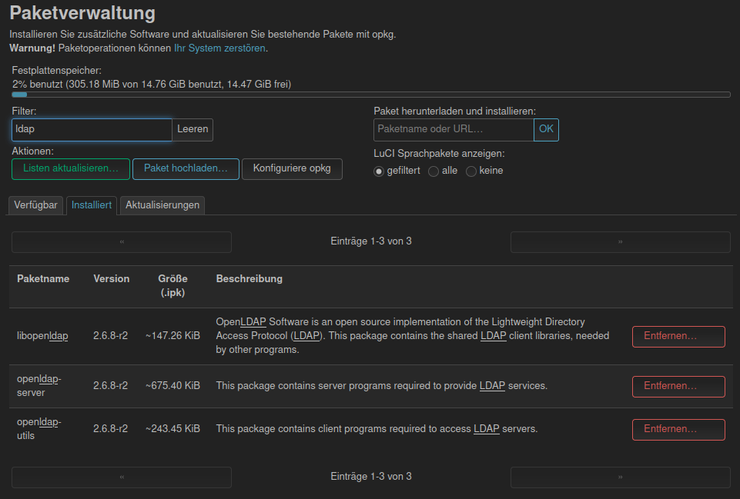The width and height of the screenshot is (740, 499).
Task: Select the 'keine' language package option
Action: point(471,171)
